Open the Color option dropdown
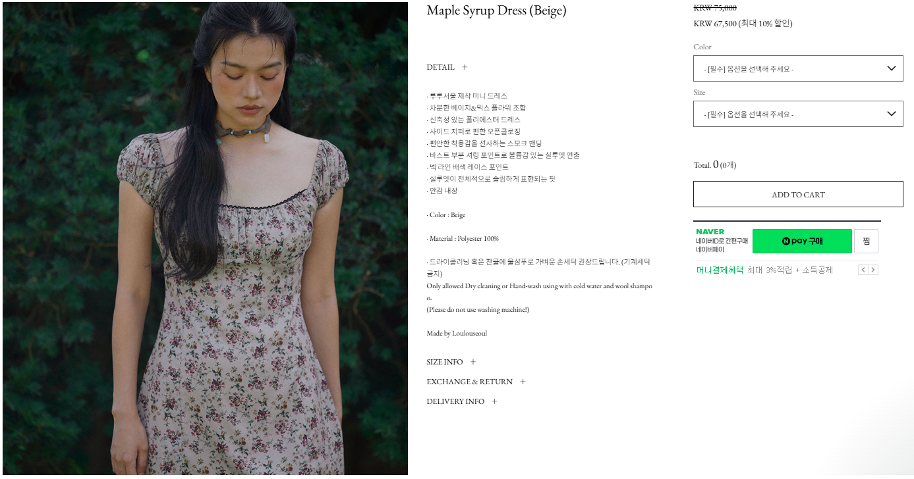Image resolution: width=914 pixels, height=479 pixels. pos(798,68)
